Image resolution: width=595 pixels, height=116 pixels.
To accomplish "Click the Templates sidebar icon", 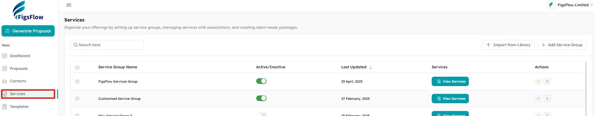I will pos(4,107).
